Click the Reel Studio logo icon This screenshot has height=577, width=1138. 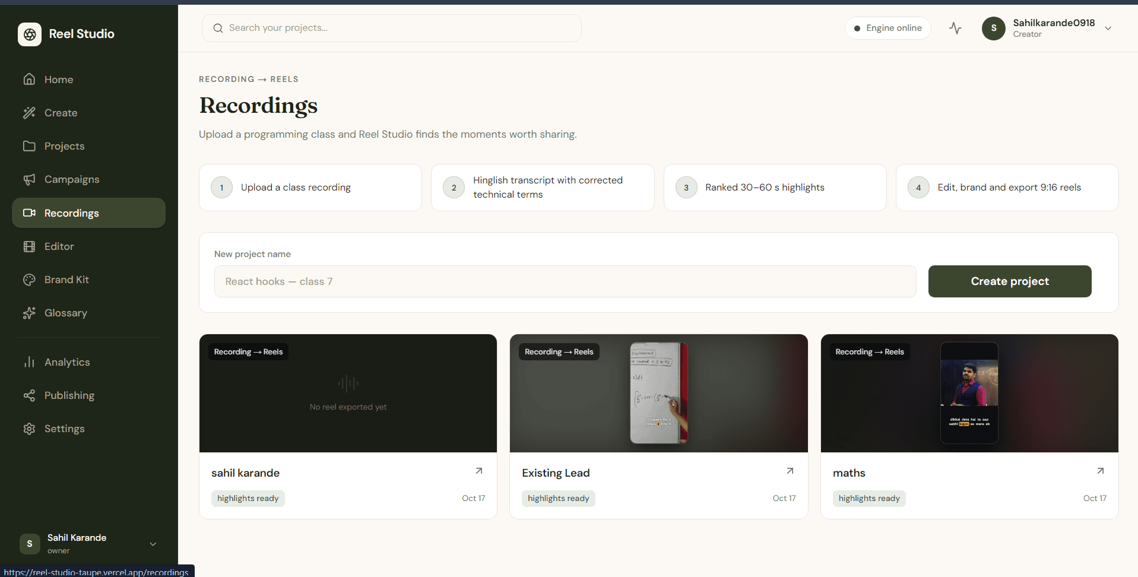point(30,34)
